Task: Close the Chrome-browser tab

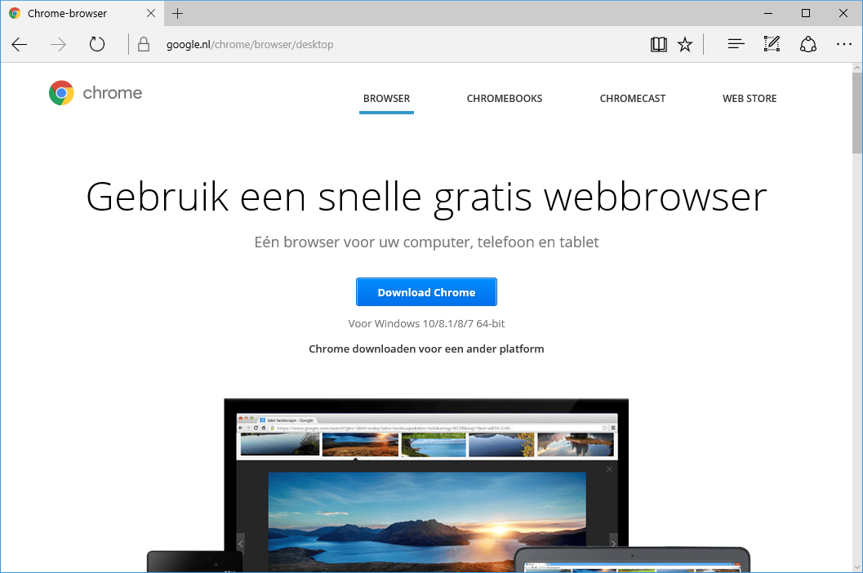Action: pyautogui.click(x=151, y=13)
